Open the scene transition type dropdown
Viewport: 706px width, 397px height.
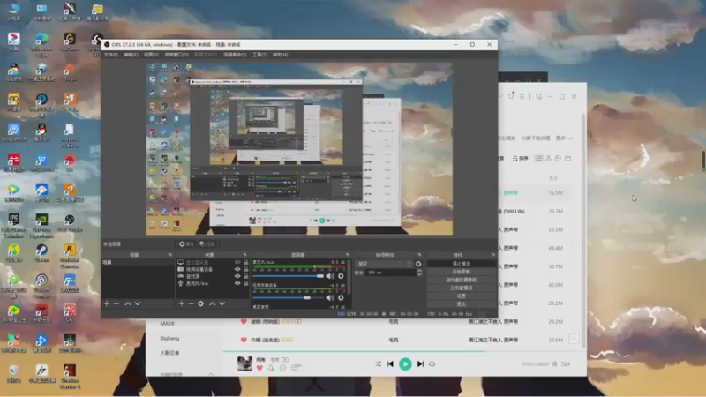384,264
